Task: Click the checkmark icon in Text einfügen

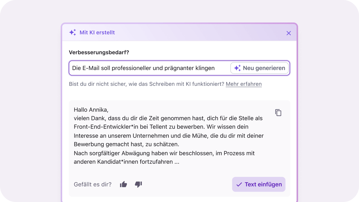Action: coord(239,184)
